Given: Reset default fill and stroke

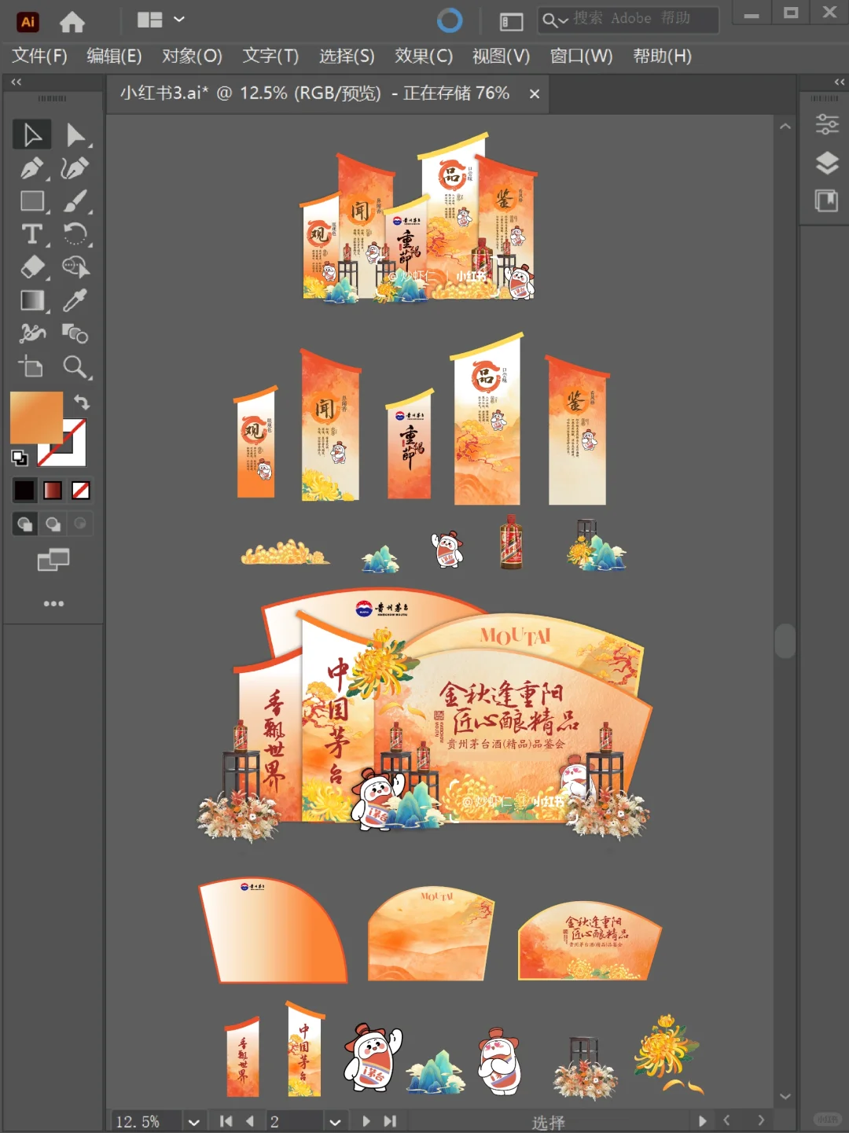Looking at the screenshot, I should click(20, 458).
